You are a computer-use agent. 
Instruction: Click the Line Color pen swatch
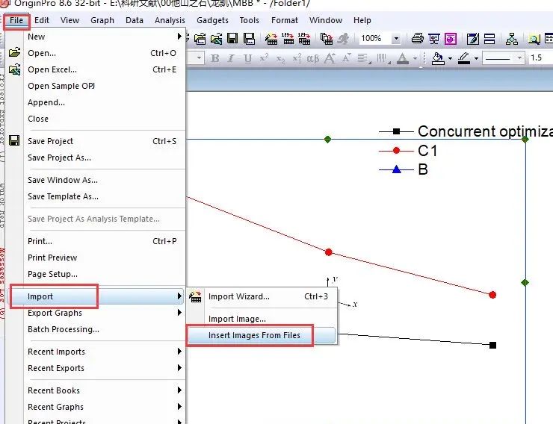[x=464, y=58]
